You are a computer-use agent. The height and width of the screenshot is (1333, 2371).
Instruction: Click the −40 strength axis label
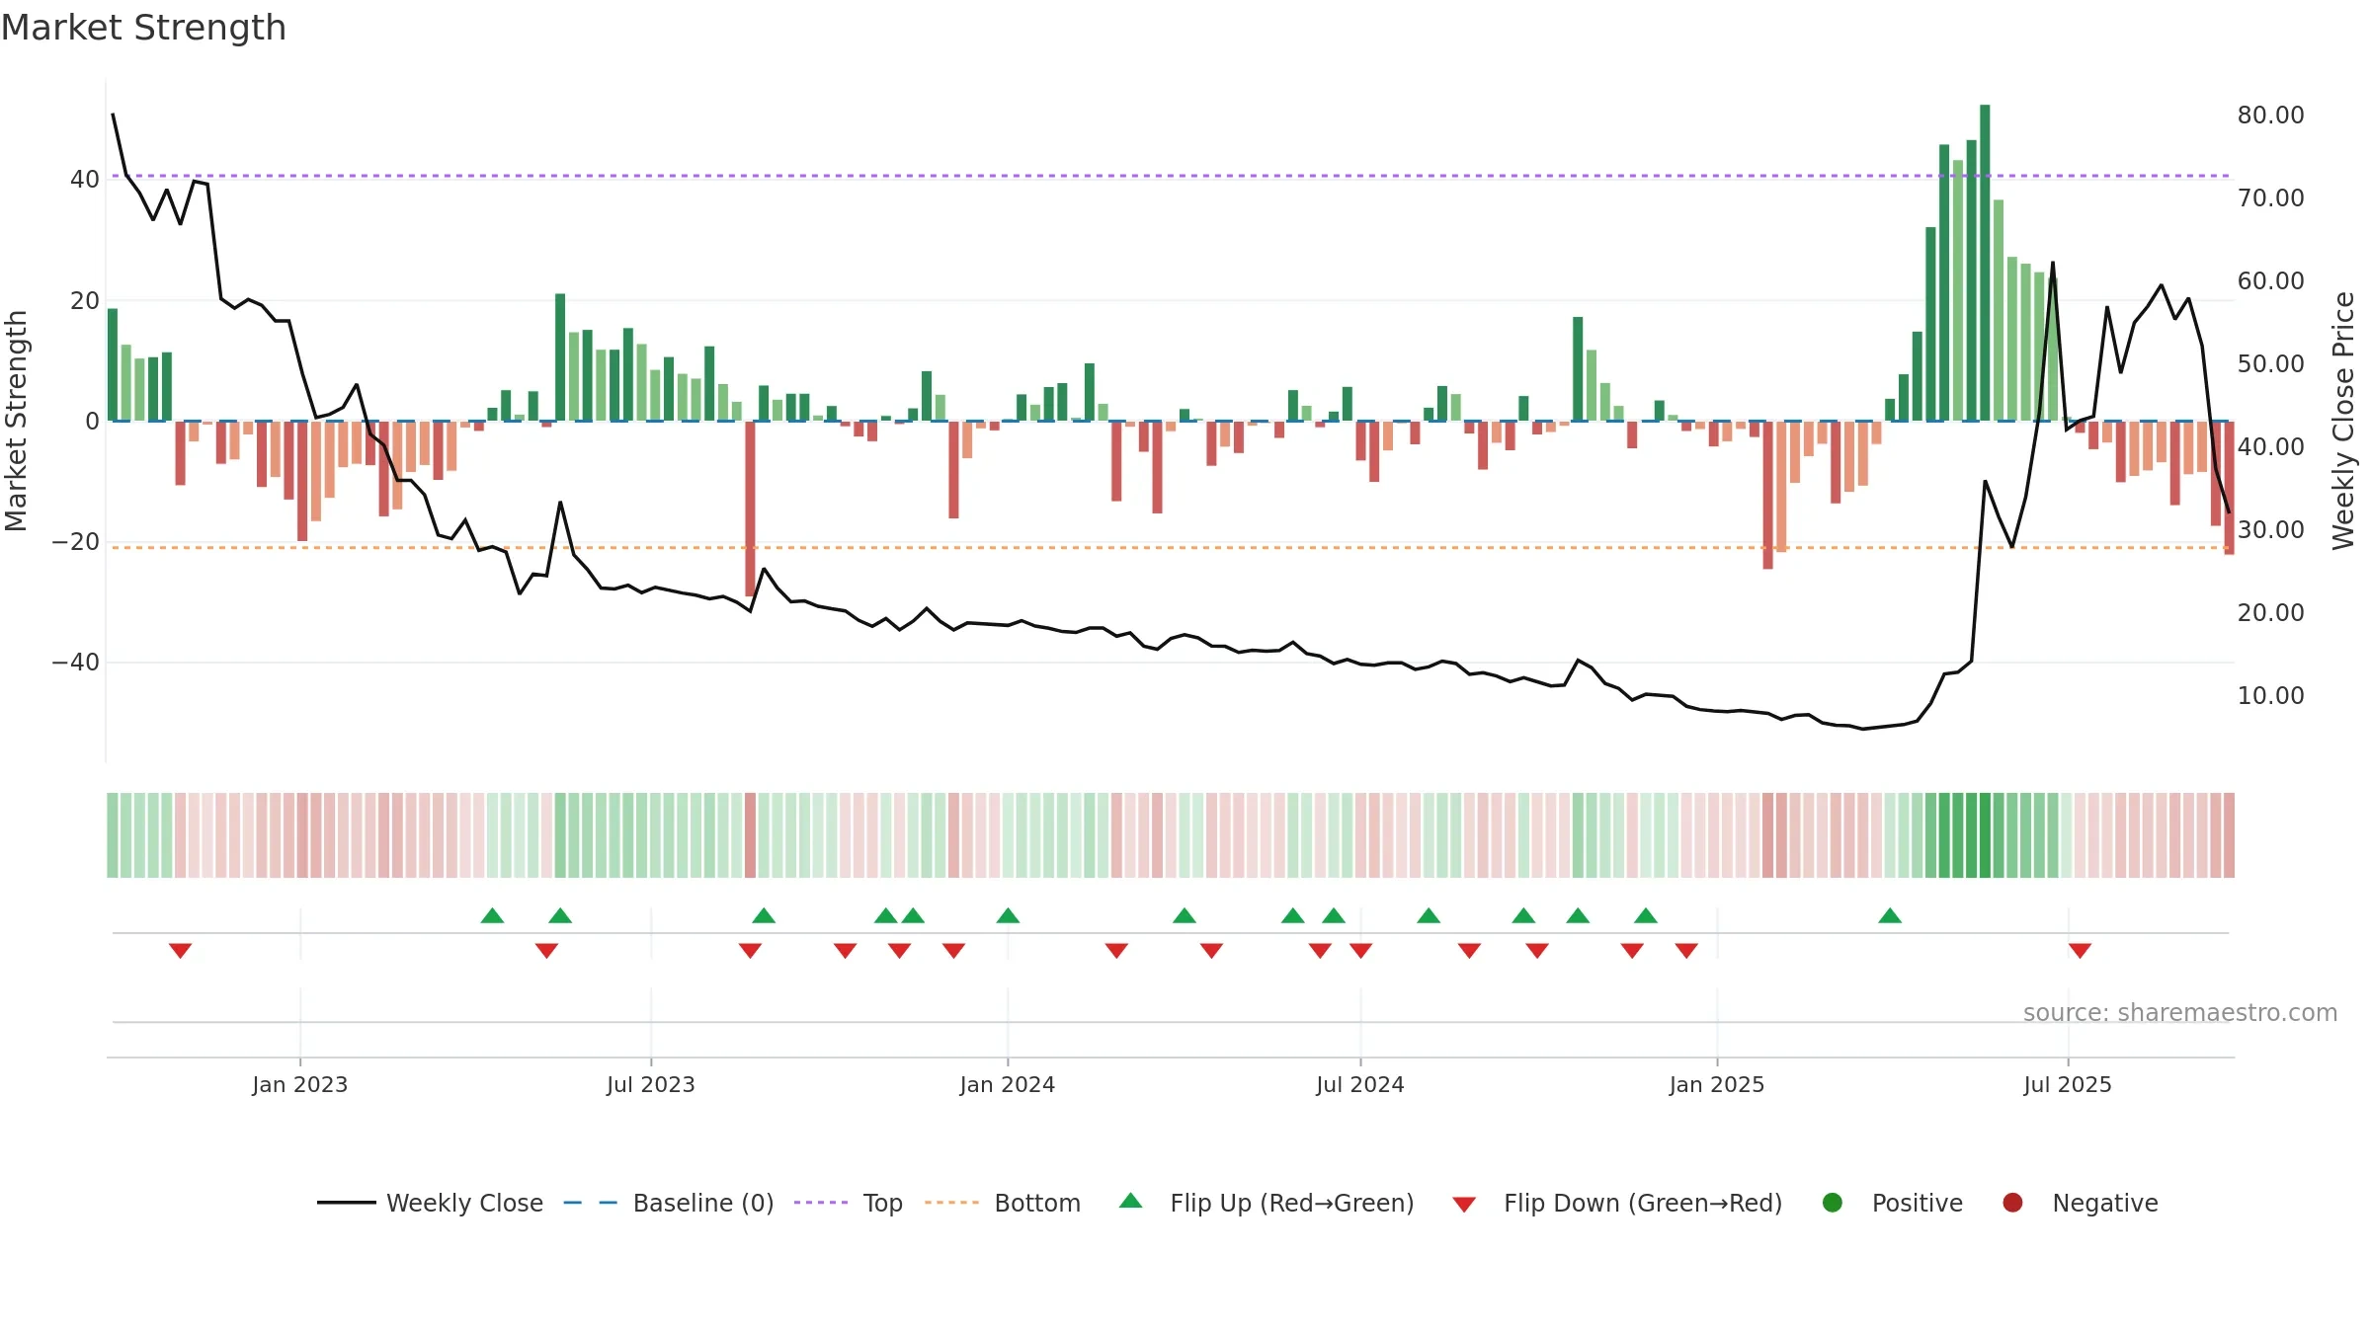[76, 663]
